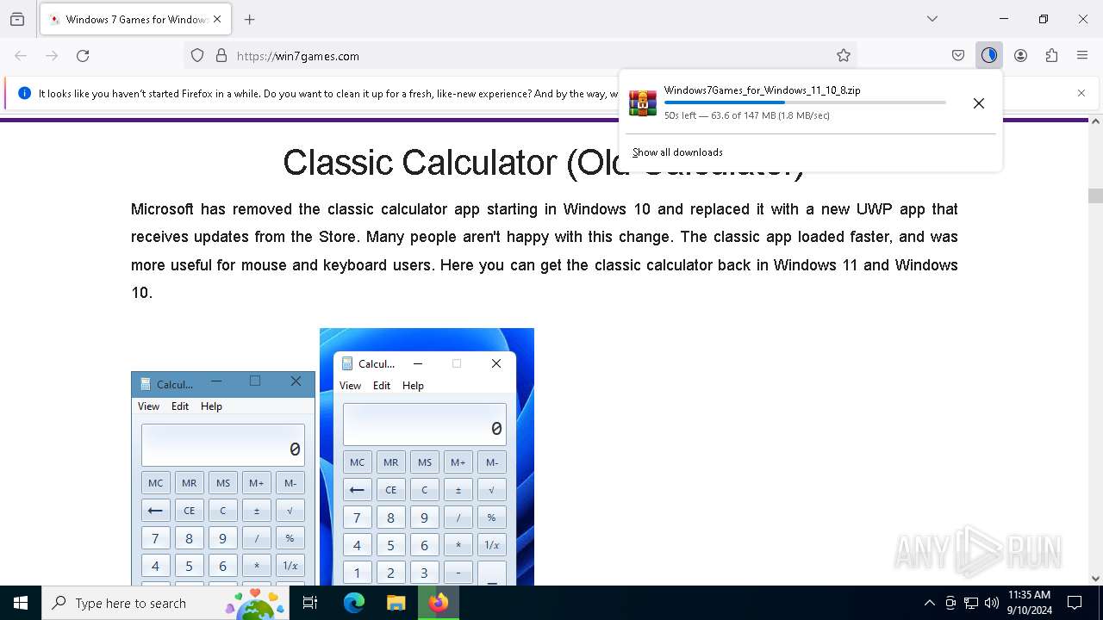
Task: Click the Classic Calculator heading
Action: (x=543, y=163)
